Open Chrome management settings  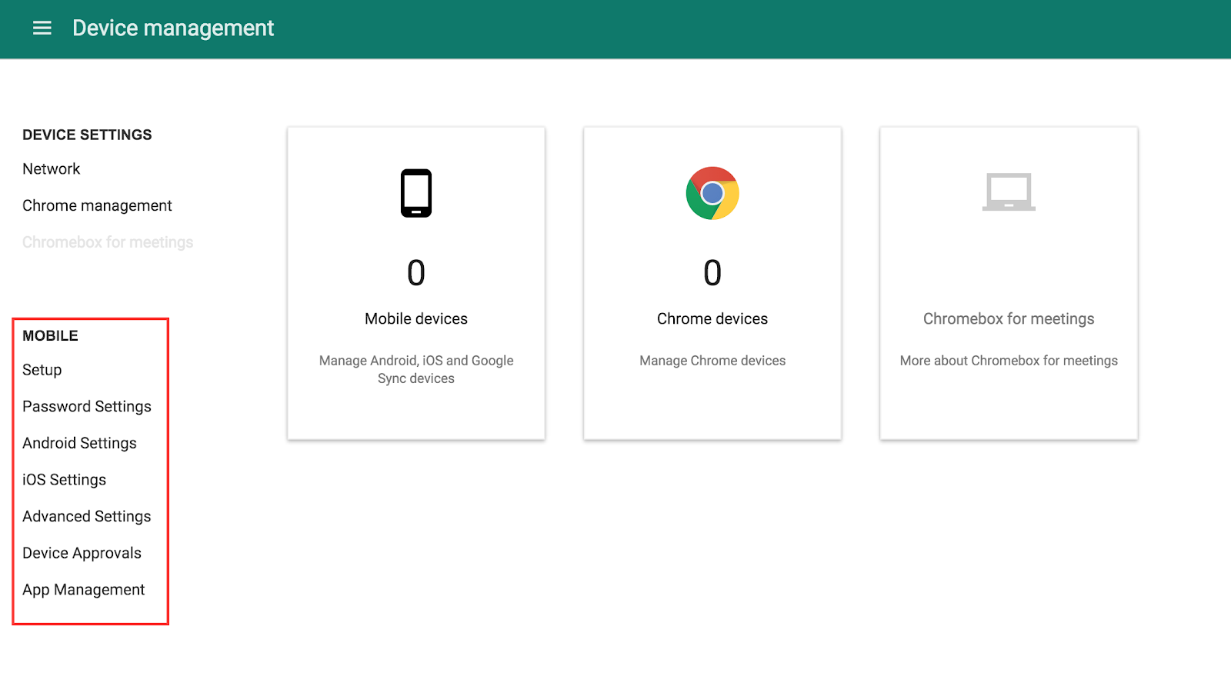point(97,206)
